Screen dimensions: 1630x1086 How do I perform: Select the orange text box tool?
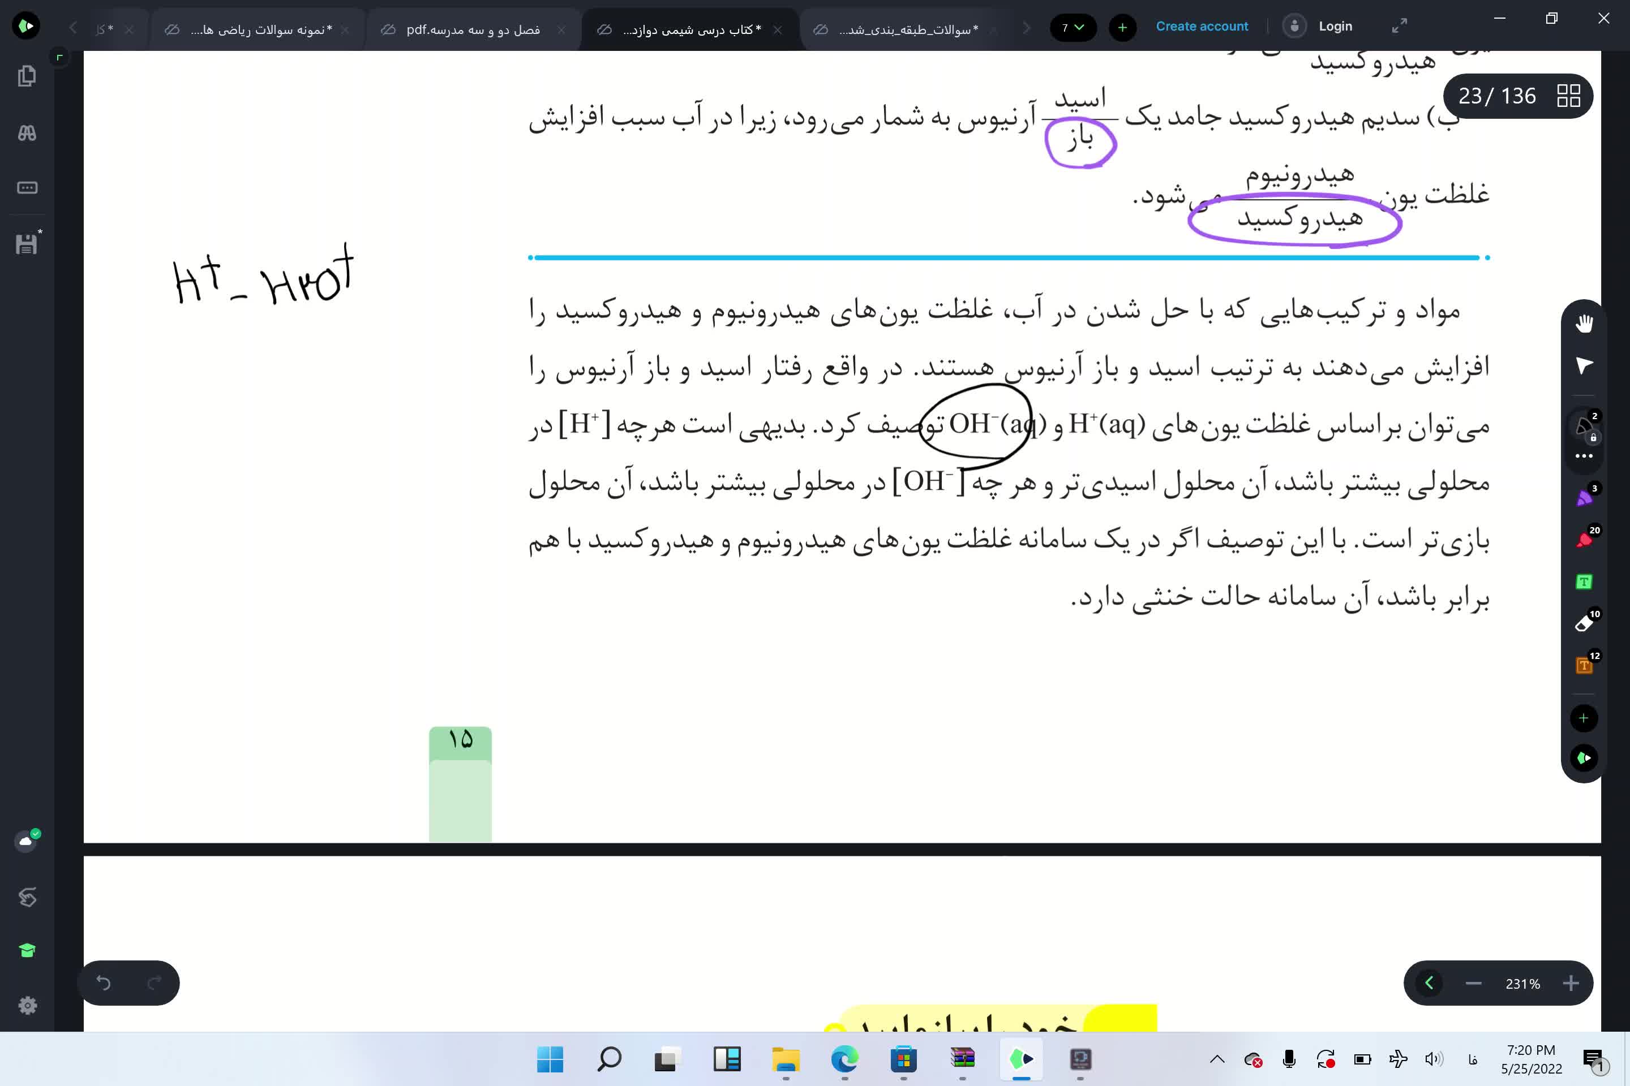point(1584,665)
